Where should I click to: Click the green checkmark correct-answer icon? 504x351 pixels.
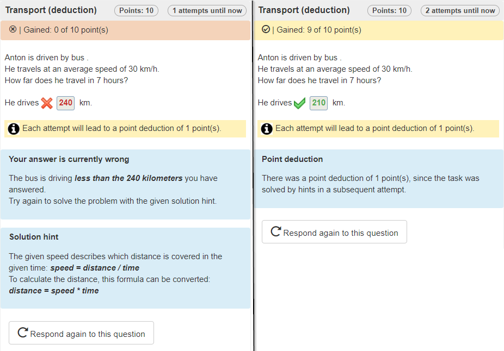(x=299, y=103)
